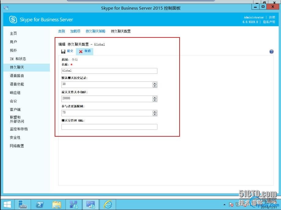
Task: Switch to the 类别 tab
Action: 61,31
